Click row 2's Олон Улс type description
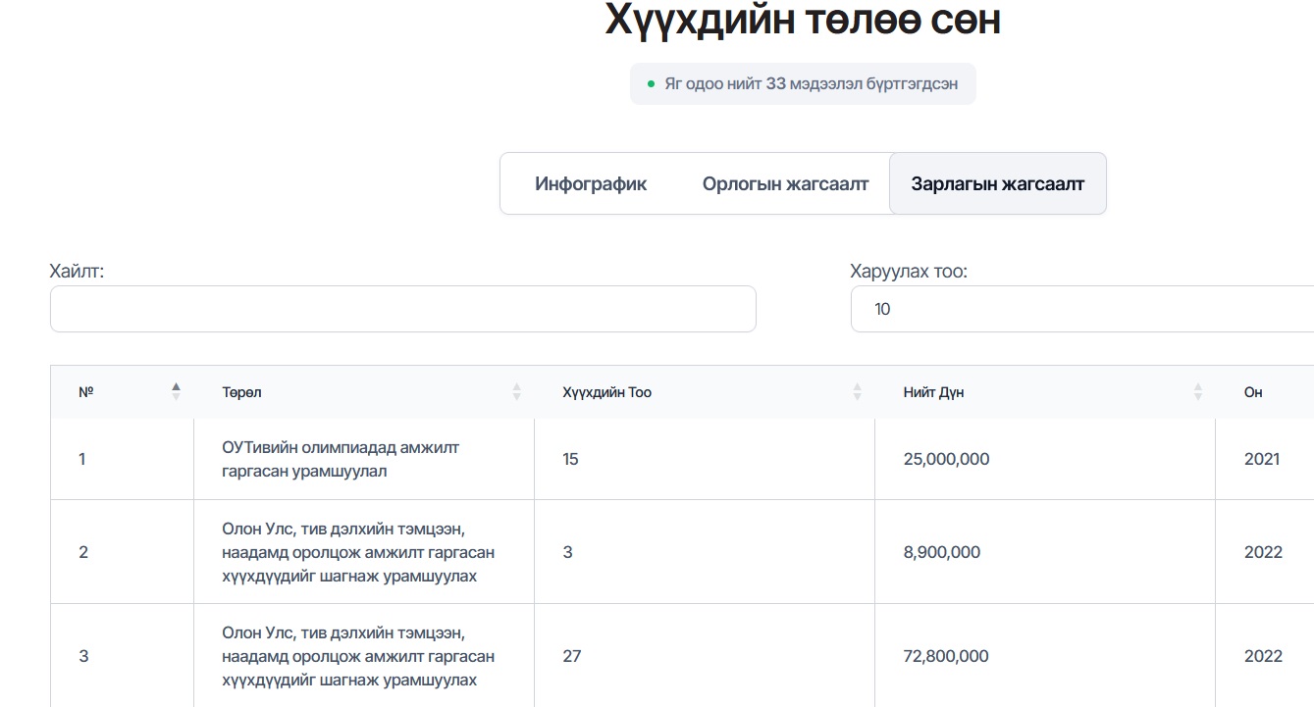1314x707 pixels. 357,552
